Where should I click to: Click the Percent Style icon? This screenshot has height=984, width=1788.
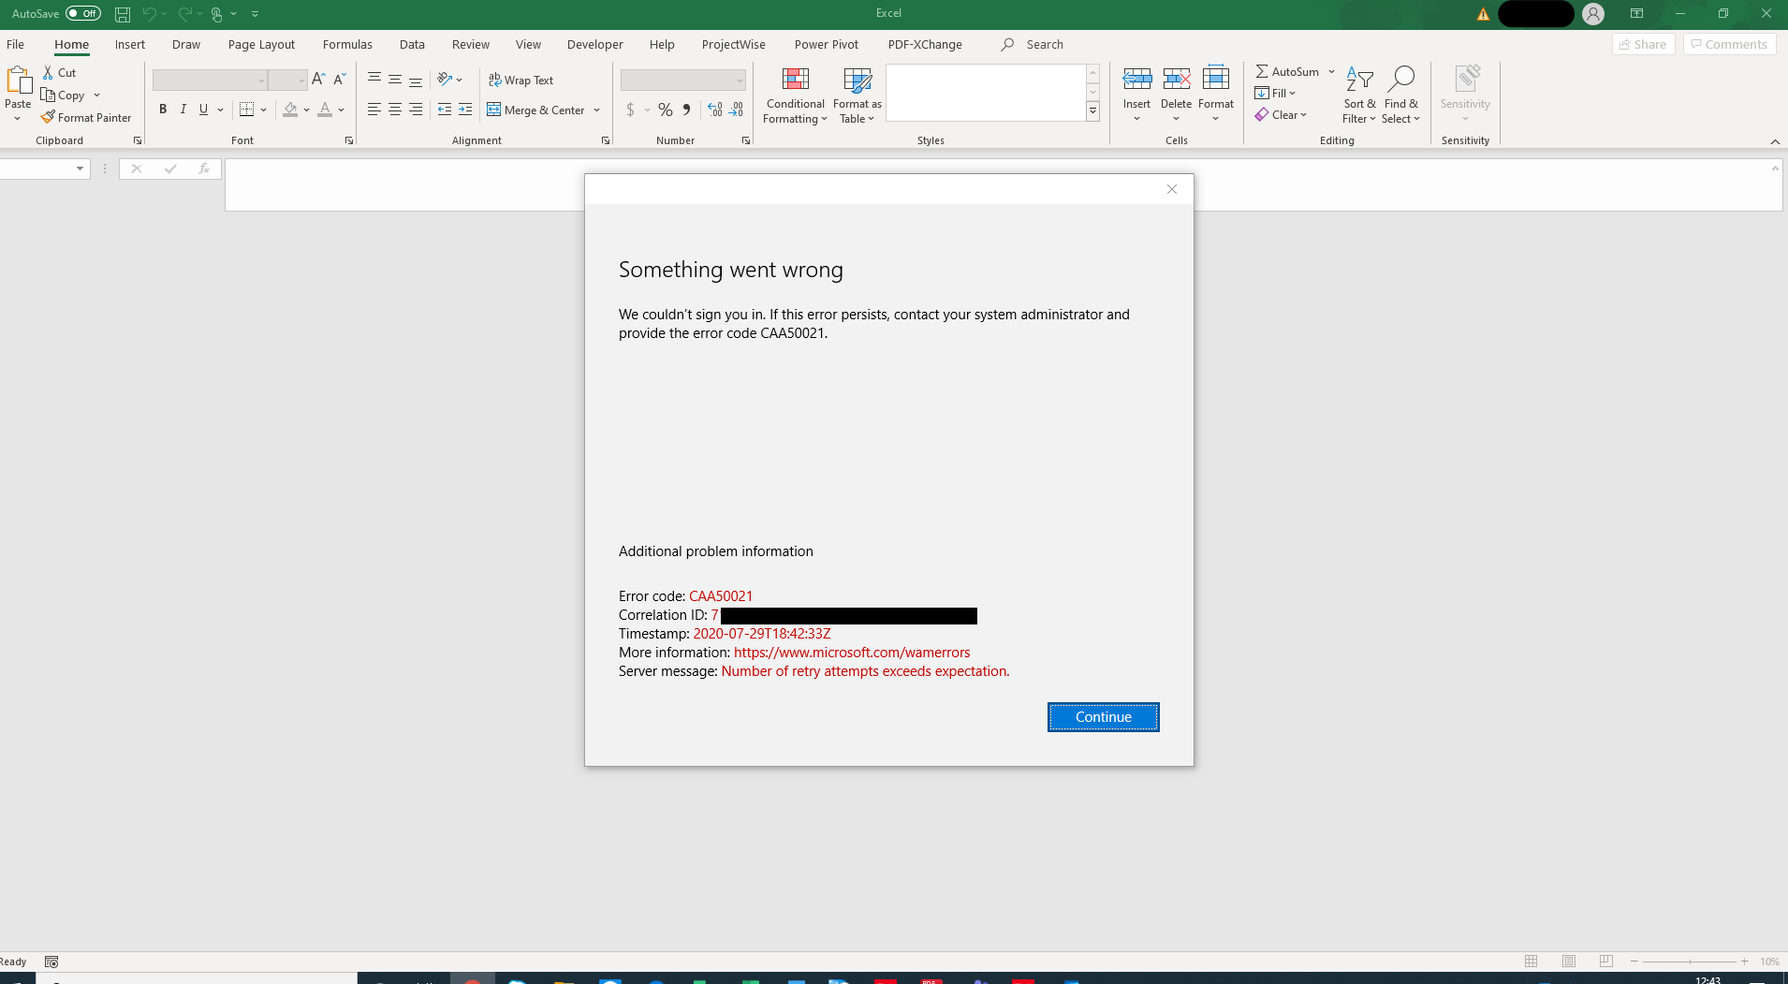tap(665, 110)
